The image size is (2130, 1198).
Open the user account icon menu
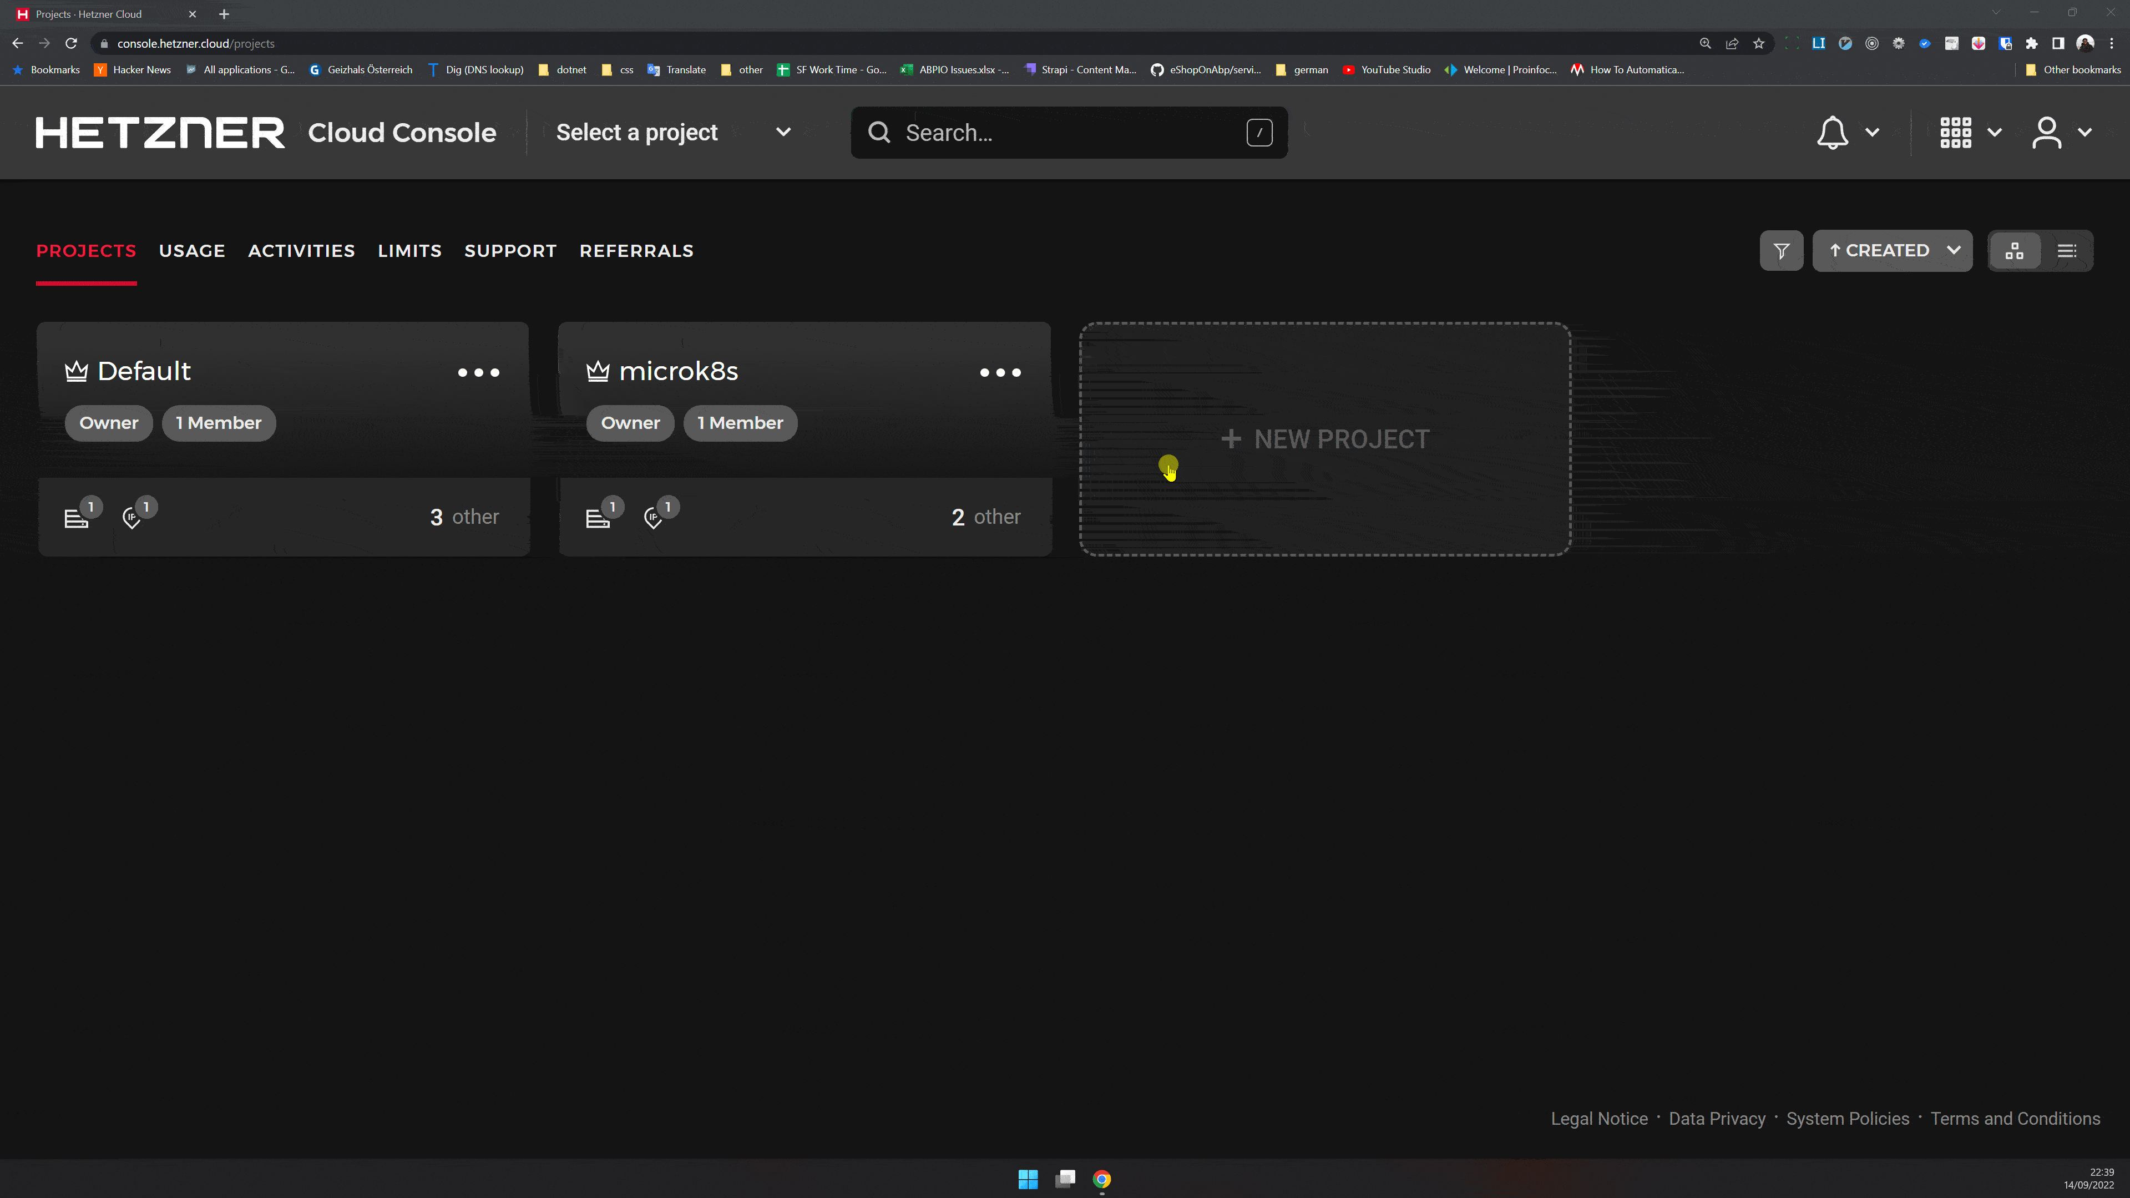point(2046,132)
